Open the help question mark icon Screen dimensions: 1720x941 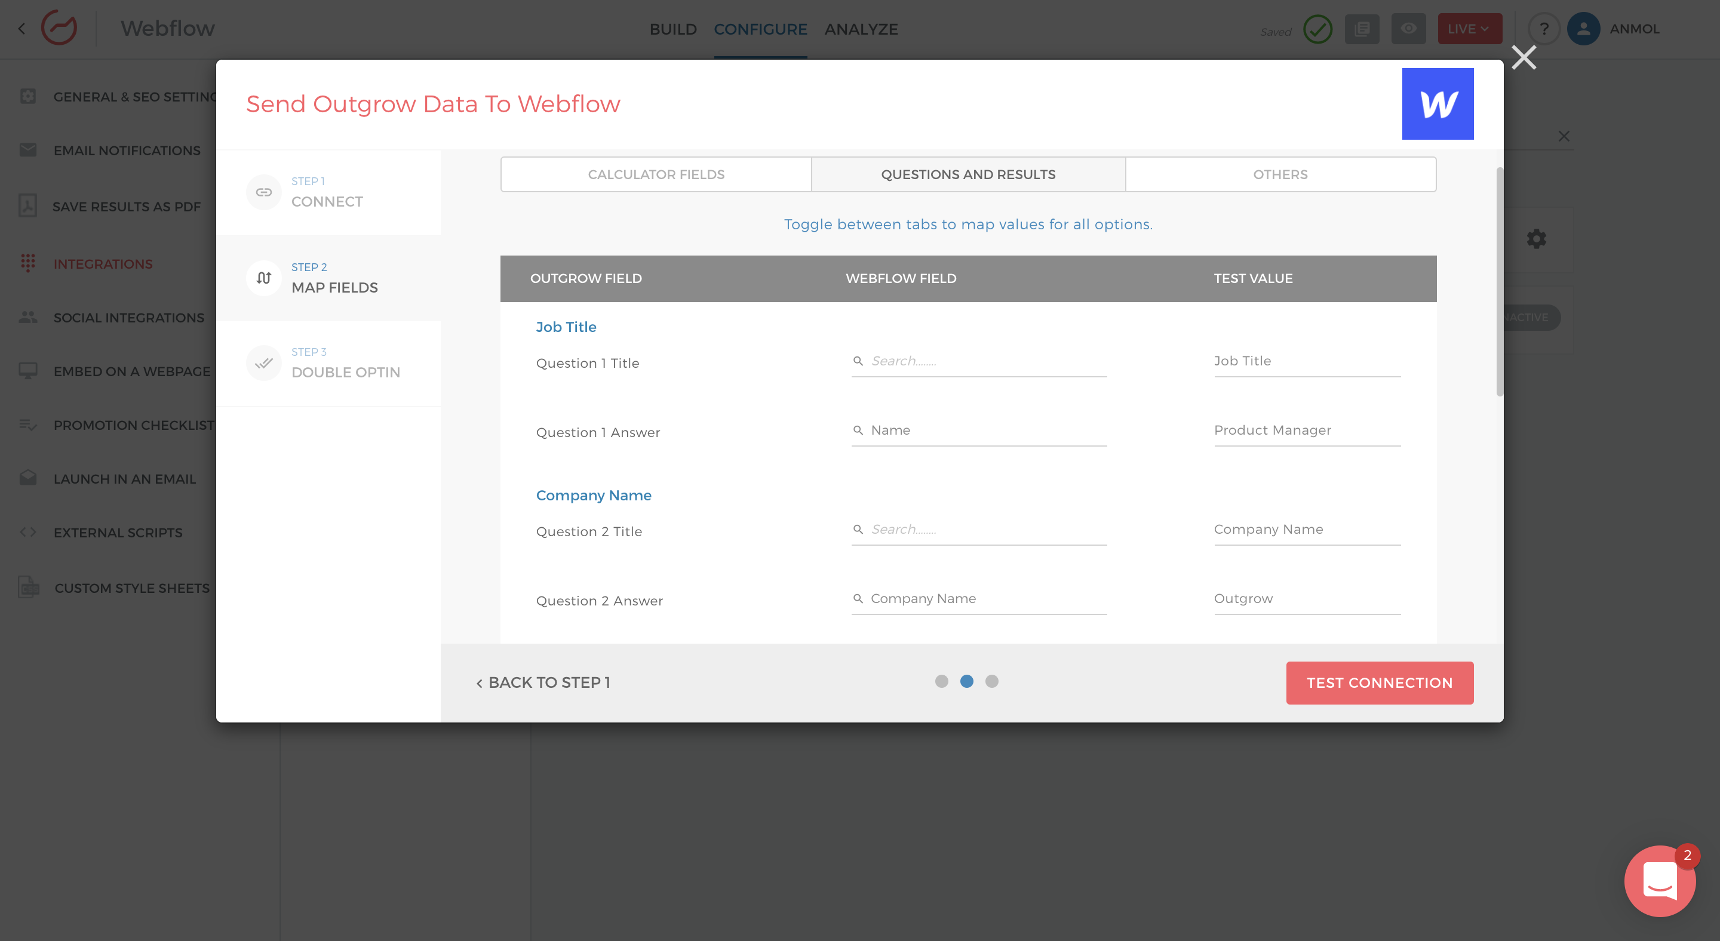[x=1544, y=29]
